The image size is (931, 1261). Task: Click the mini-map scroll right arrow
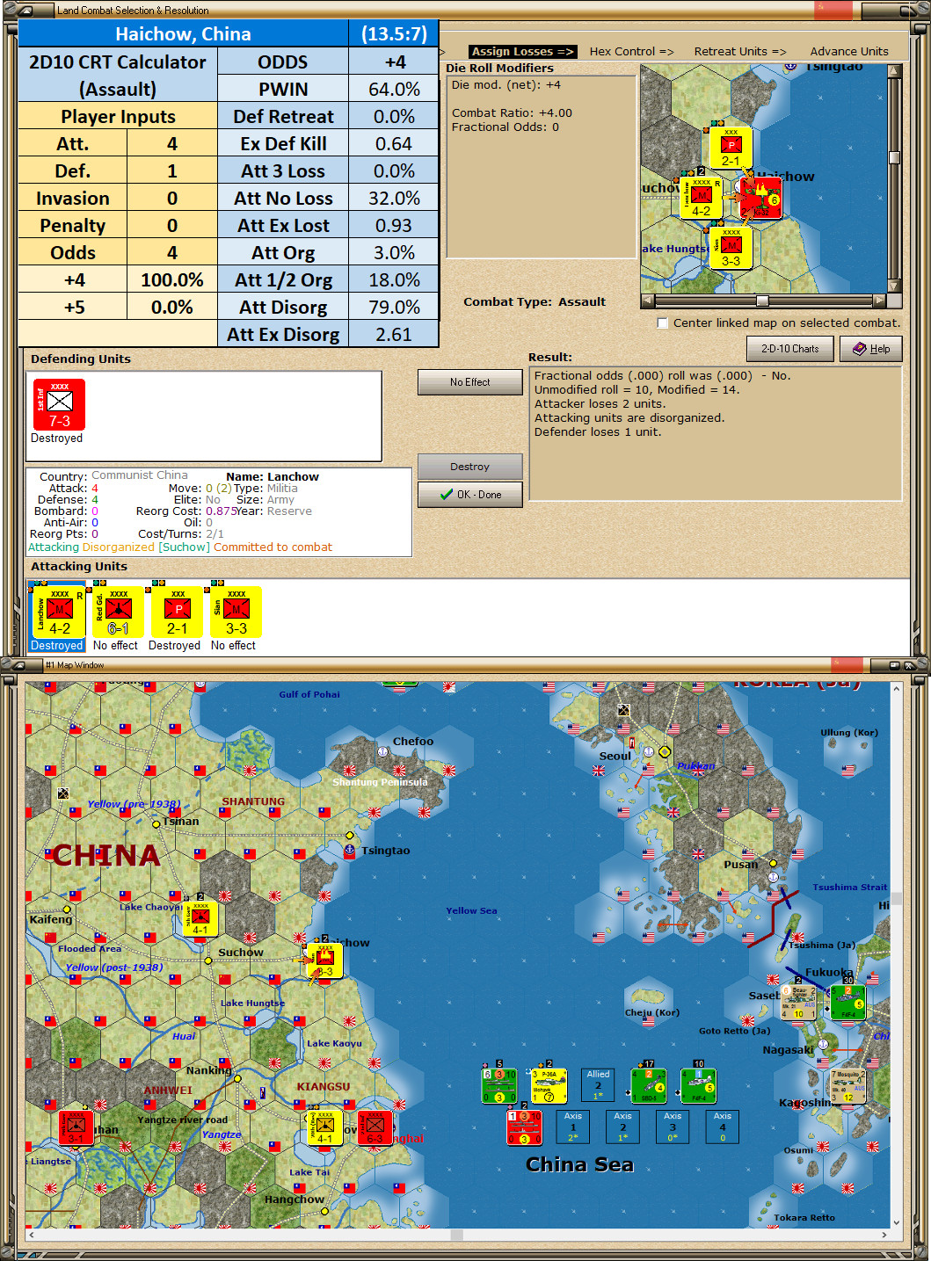879,301
